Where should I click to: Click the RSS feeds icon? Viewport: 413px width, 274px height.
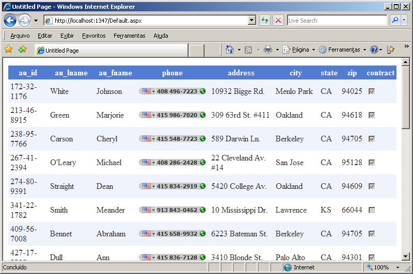click(x=248, y=50)
